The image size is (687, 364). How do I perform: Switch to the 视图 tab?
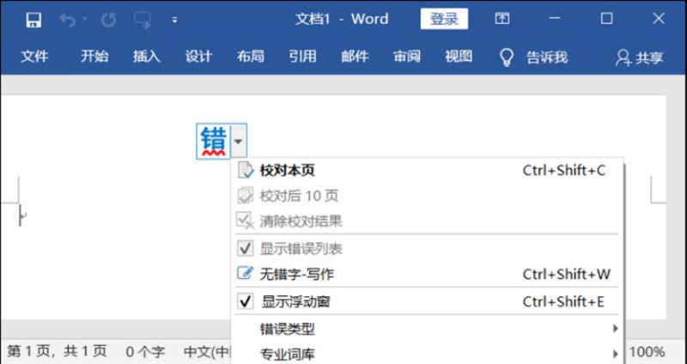coord(459,57)
